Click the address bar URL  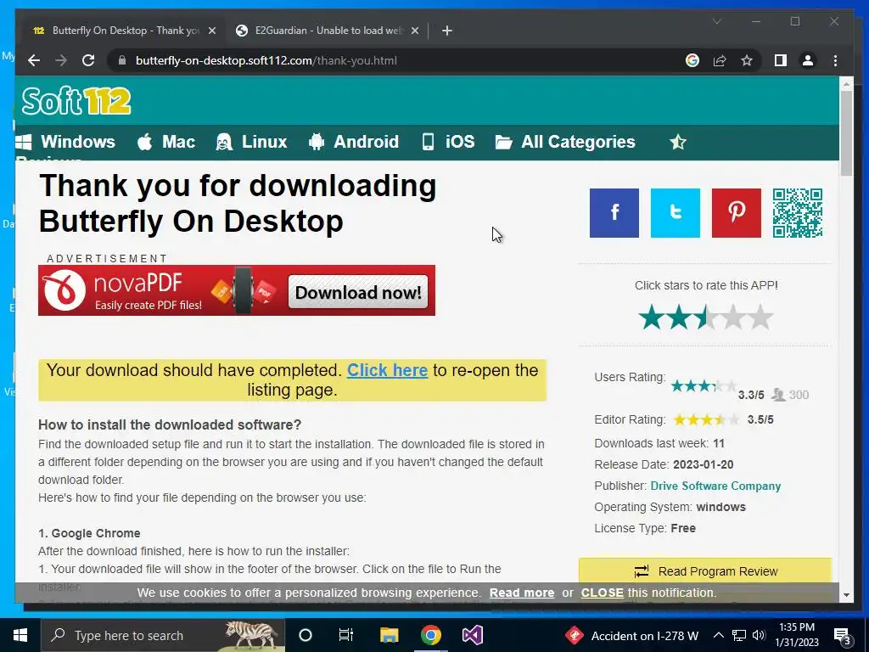(x=266, y=60)
